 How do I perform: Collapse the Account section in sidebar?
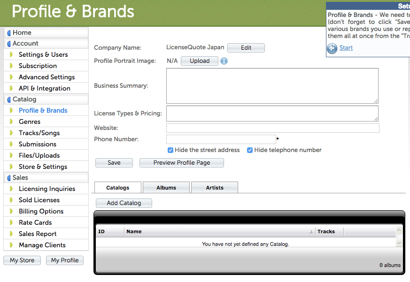(x=25, y=43)
